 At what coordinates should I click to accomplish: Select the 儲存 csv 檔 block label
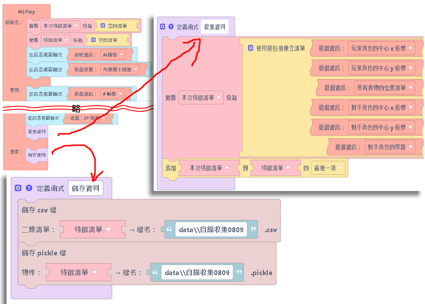40,210
